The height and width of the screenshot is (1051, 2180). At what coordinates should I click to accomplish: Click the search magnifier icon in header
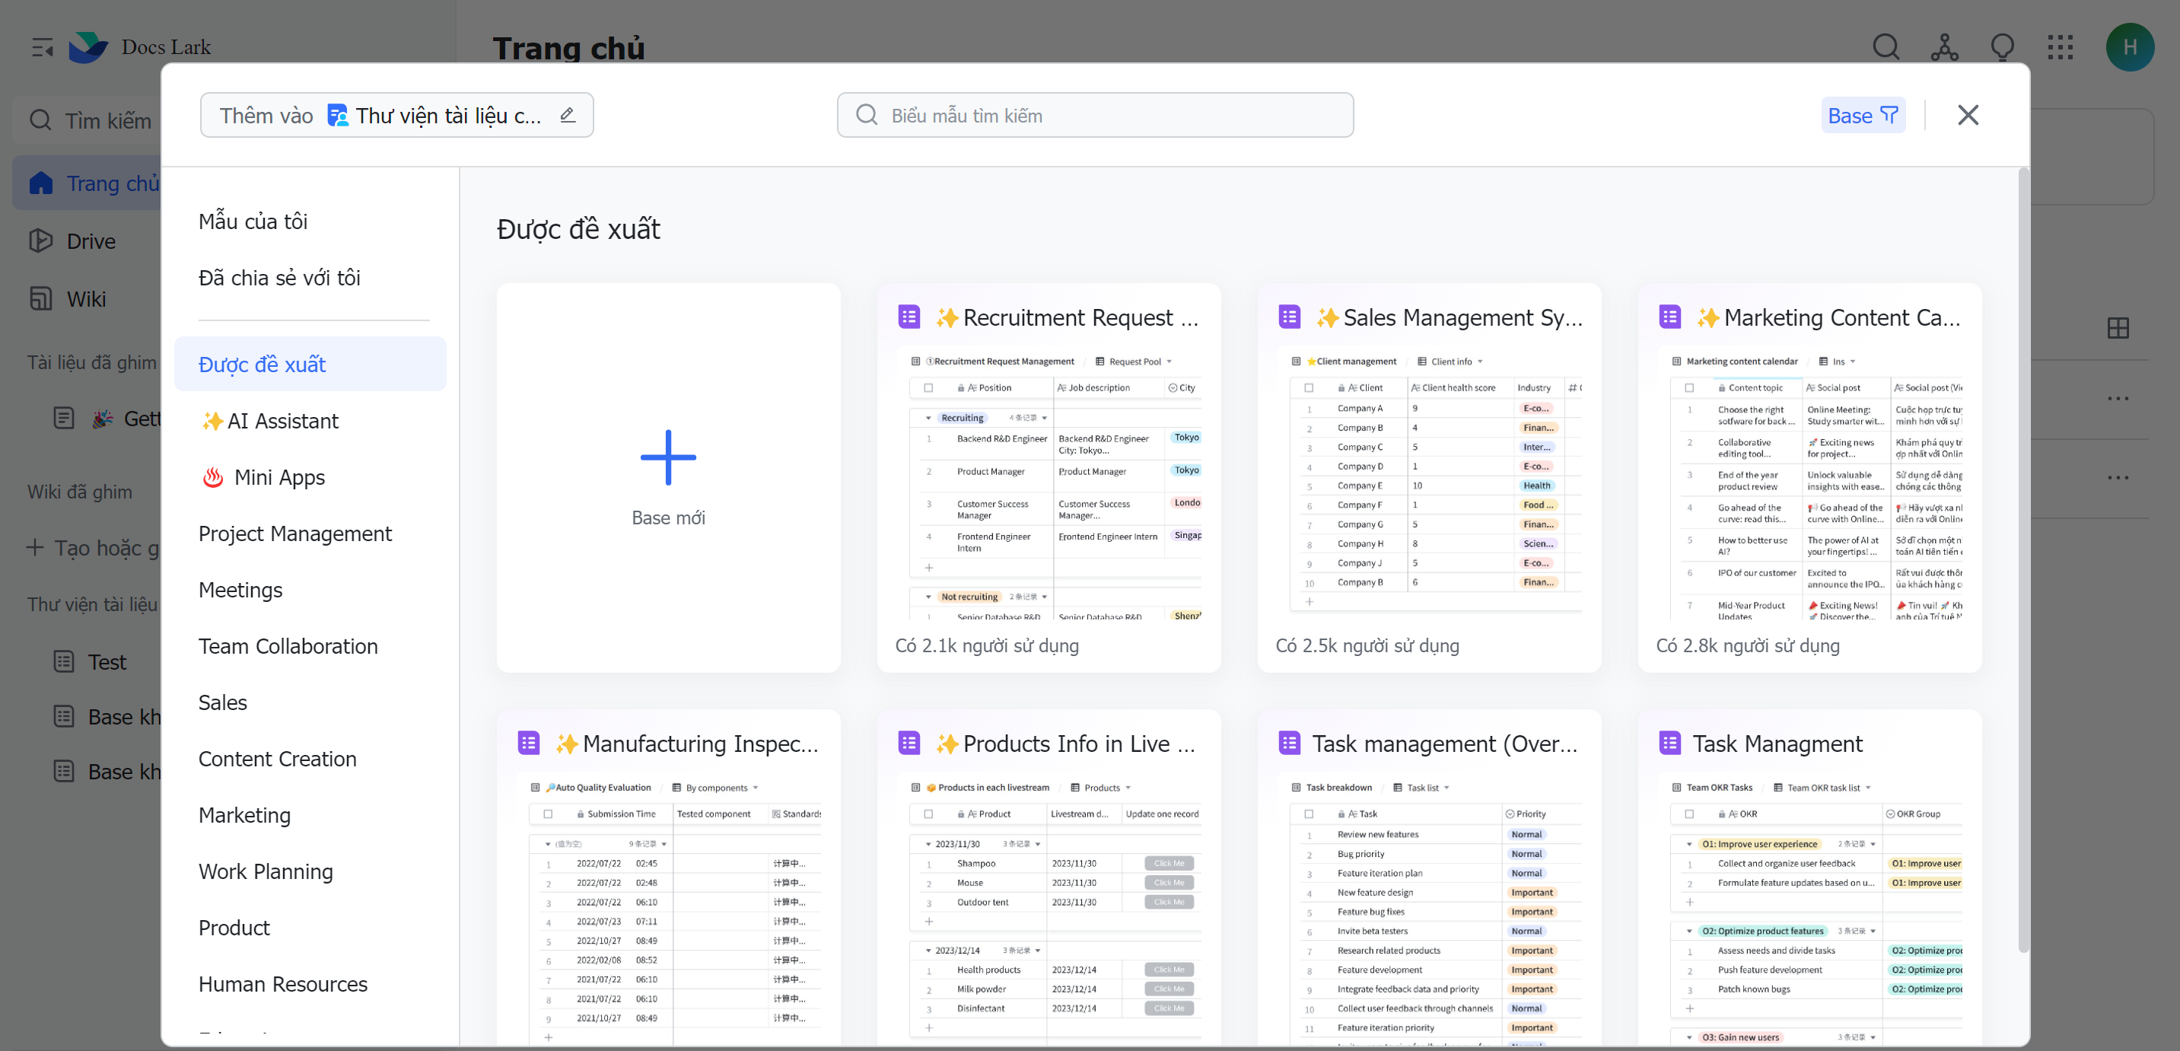click(1886, 46)
